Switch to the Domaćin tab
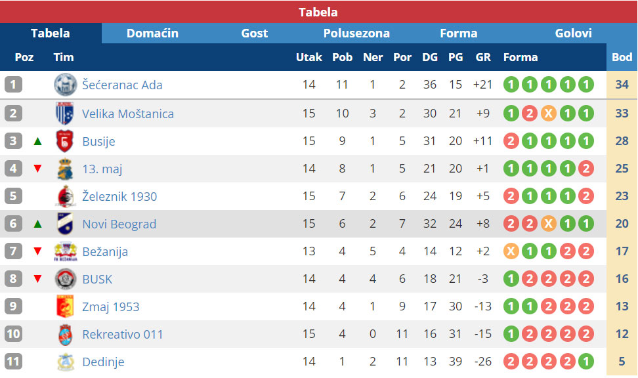Screen dimensions: 638x378 click(x=152, y=33)
